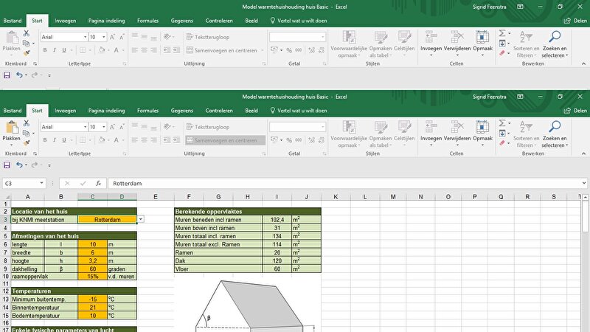Open the Bestand menu in the lower ribbon
The height and width of the screenshot is (332, 590).
(x=13, y=111)
